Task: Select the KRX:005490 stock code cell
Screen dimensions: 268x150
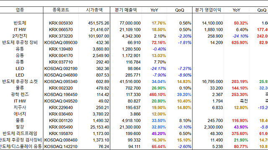Action: [61, 127]
